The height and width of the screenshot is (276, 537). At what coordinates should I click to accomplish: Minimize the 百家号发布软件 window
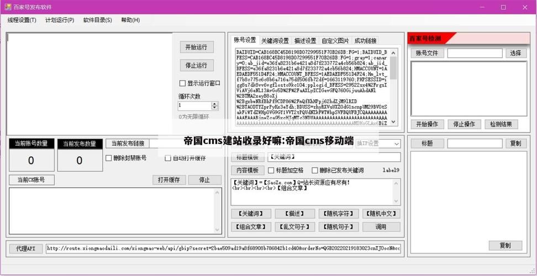pos(482,7)
